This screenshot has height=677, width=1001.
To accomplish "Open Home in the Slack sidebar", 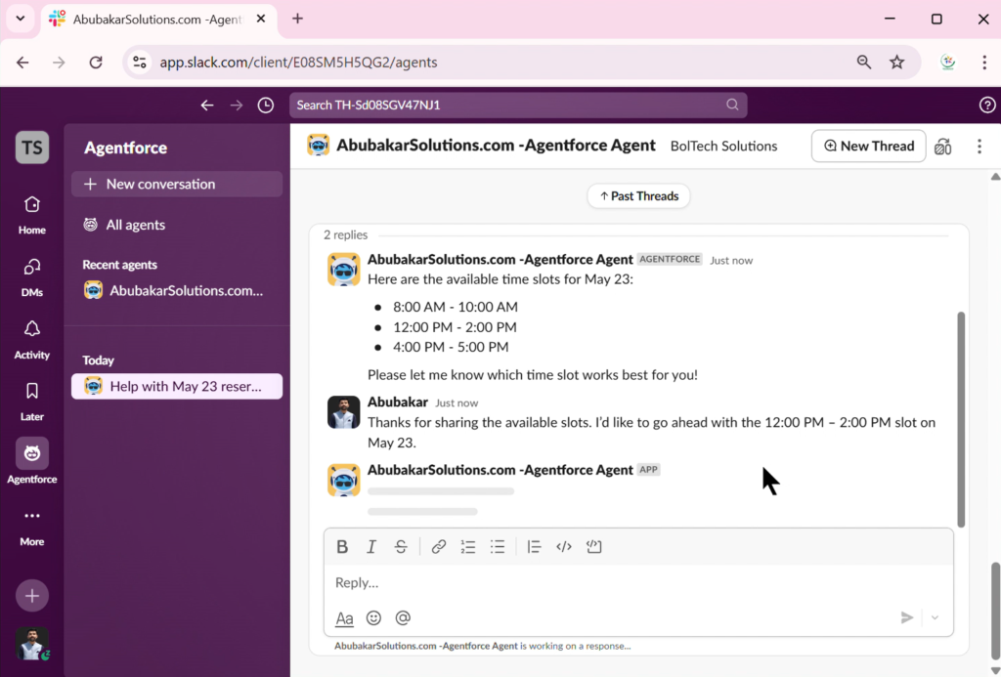I will tap(32, 215).
